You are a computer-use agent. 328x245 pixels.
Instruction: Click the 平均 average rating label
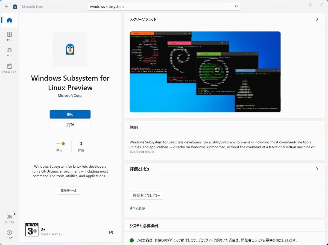coord(59,151)
